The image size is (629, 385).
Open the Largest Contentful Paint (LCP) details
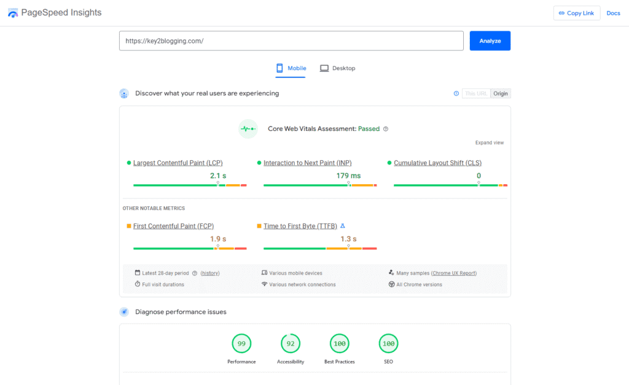tap(178, 163)
